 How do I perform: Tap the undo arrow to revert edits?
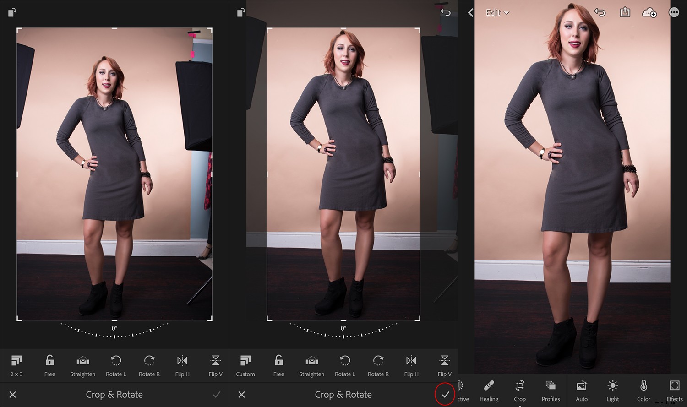tap(600, 12)
